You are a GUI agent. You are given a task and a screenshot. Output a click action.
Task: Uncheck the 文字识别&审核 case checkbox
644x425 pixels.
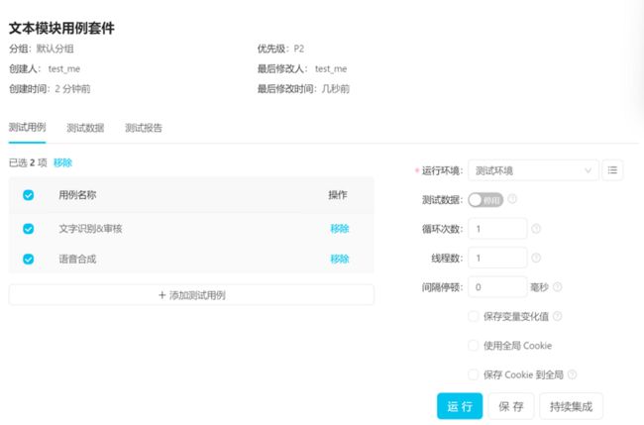29,229
